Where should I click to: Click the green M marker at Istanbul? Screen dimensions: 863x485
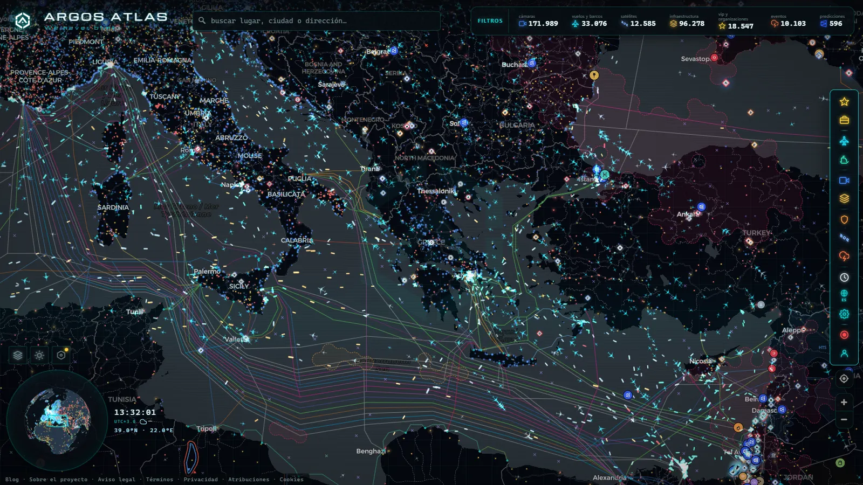click(605, 175)
